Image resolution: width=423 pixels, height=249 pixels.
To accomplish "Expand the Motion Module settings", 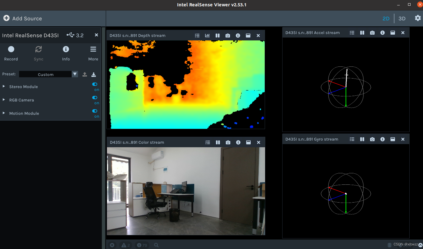I will coord(4,113).
